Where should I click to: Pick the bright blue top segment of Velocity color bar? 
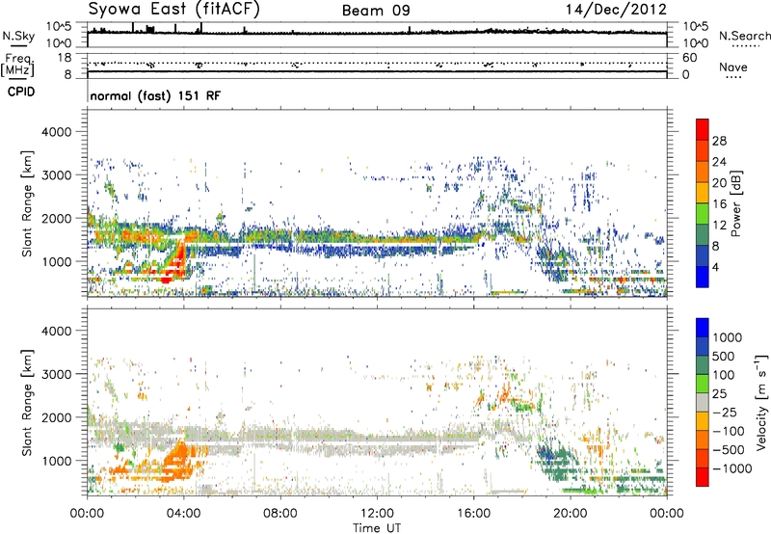pos(703,328)
